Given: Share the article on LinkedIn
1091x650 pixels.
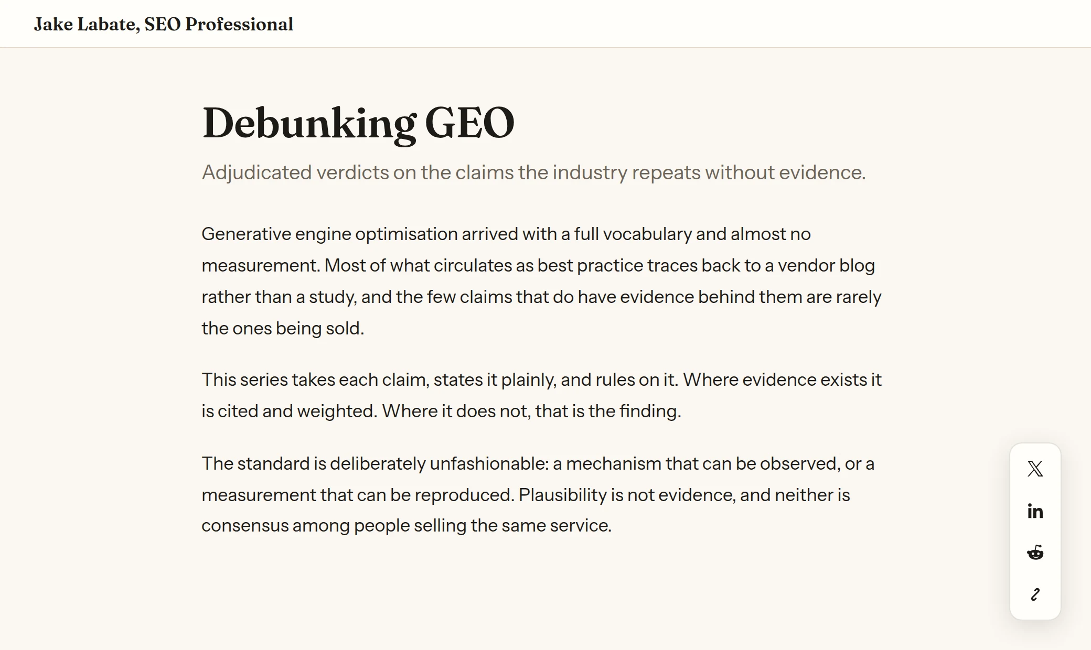Looking at the screenshot, I should (x=1035, y=511).
